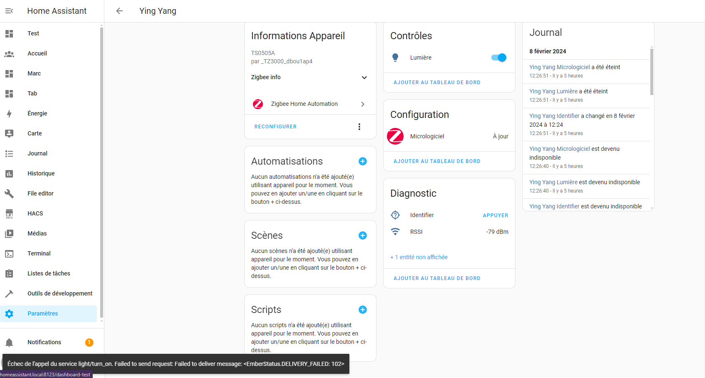
Task: Add a new scene with plus icon
Action: pyautogui.click(x=363, y=235)
